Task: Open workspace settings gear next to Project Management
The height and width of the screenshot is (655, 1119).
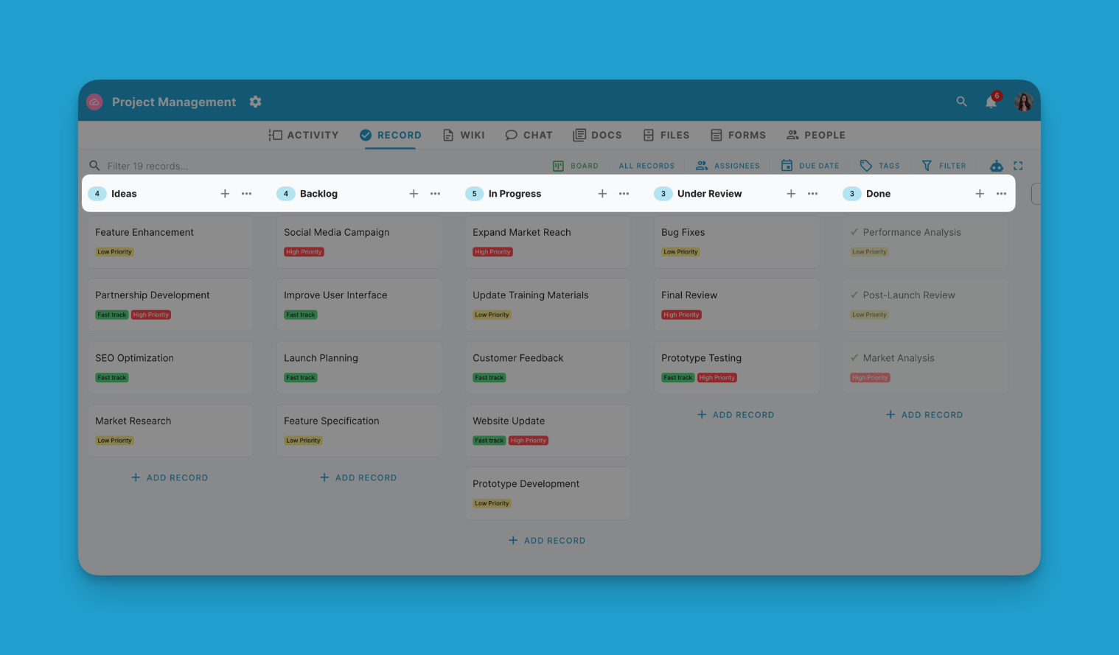Action: (x=255, y=102)
